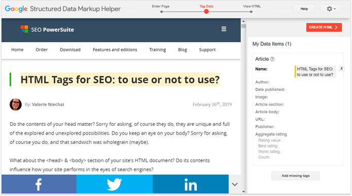Remove the Name tag with X

pyautogui.click(x=341, y=69)
